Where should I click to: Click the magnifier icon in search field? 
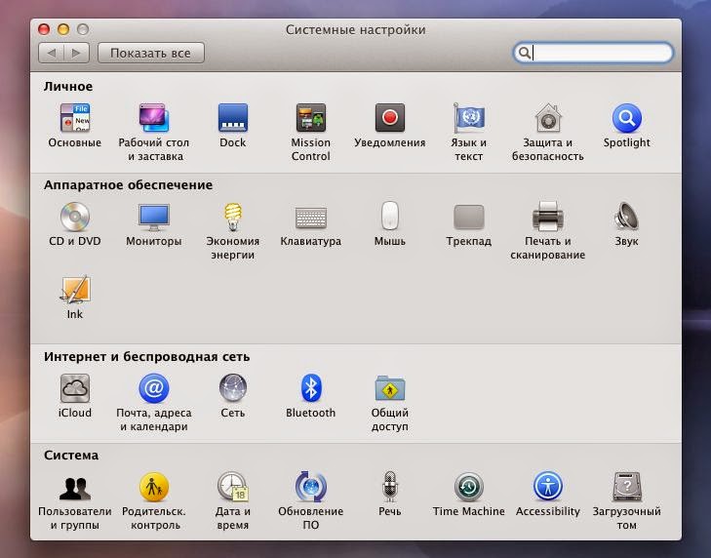point(524,53)
